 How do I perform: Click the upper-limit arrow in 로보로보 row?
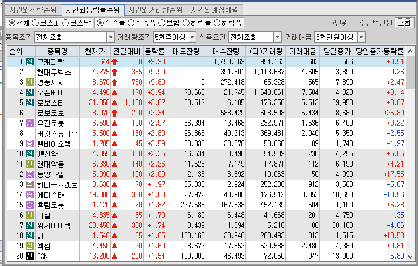(114, 113)
